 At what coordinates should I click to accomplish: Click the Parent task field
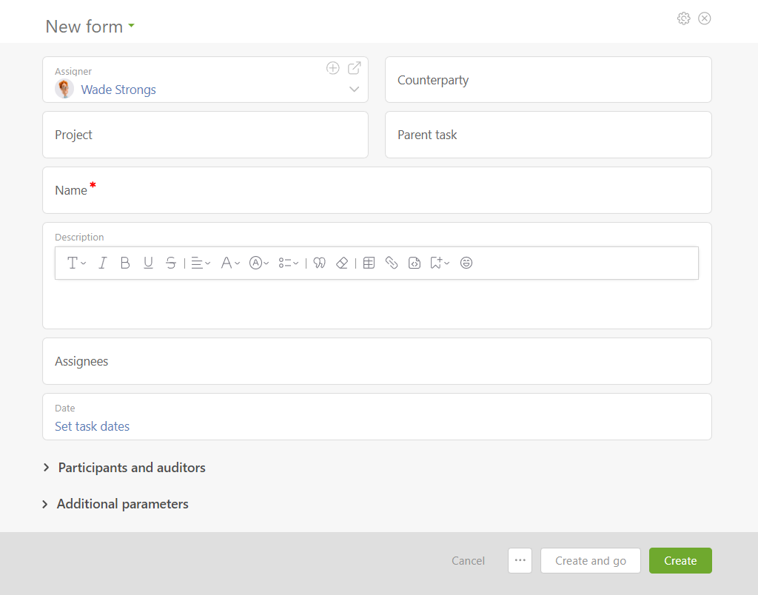549,135
